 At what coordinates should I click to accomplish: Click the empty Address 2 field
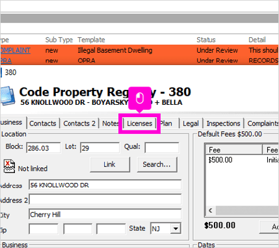(x=105, y=200)
